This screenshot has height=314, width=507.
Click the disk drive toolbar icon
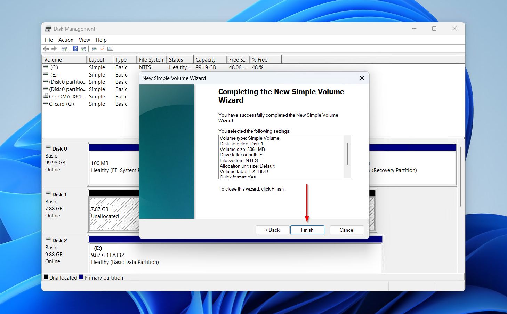point(94,49)
